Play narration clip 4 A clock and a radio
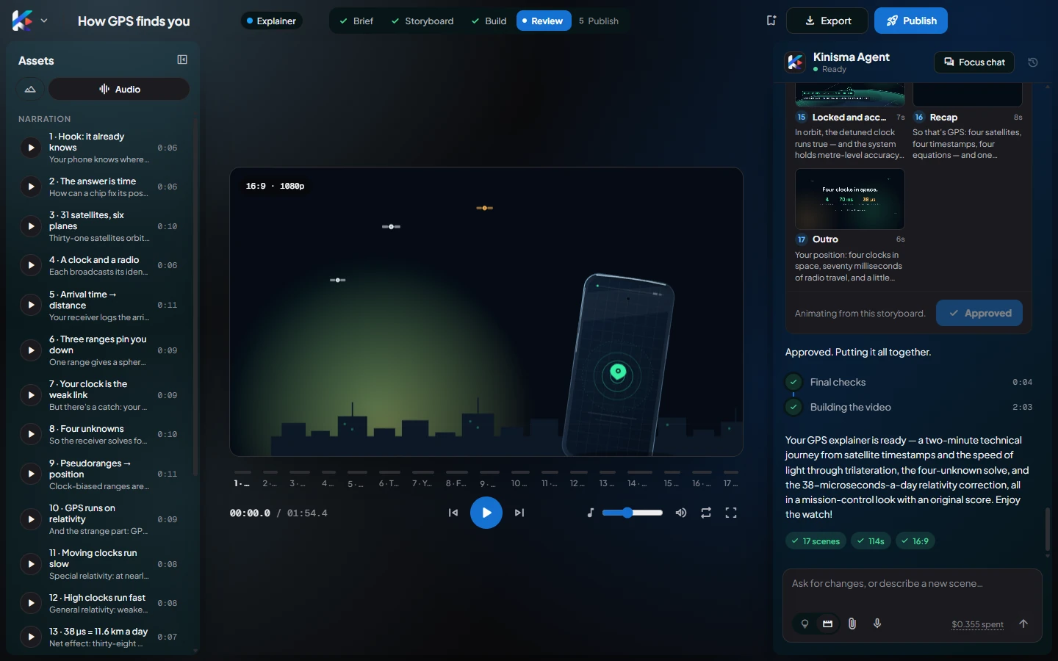The height and width of the screenshot is (661, 1058). point(31,265)
